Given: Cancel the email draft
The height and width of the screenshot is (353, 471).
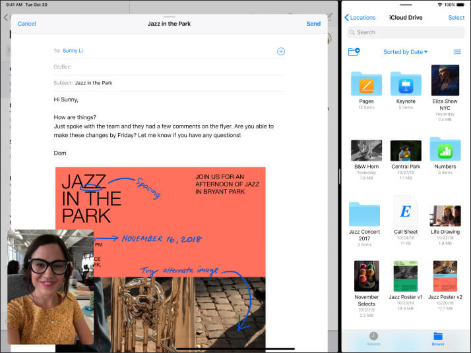Looking at the screenshot, I should point(27,24).
